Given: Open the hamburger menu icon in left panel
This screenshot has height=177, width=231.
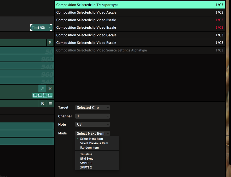Looking at the screenshot, I should [50, 103].
